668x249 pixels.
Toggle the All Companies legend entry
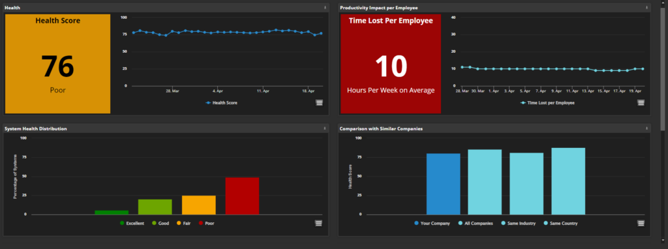(476, 223)
